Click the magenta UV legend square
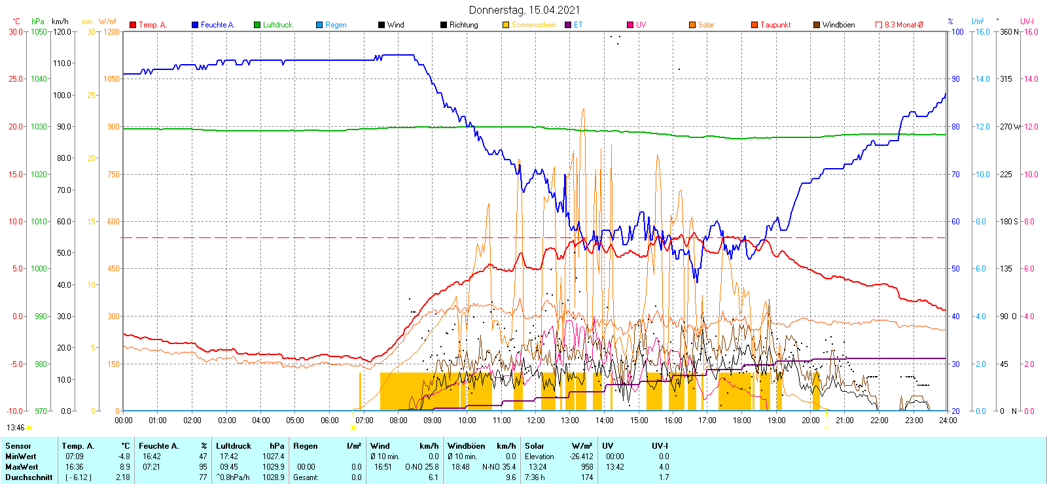 pos(630,25)
